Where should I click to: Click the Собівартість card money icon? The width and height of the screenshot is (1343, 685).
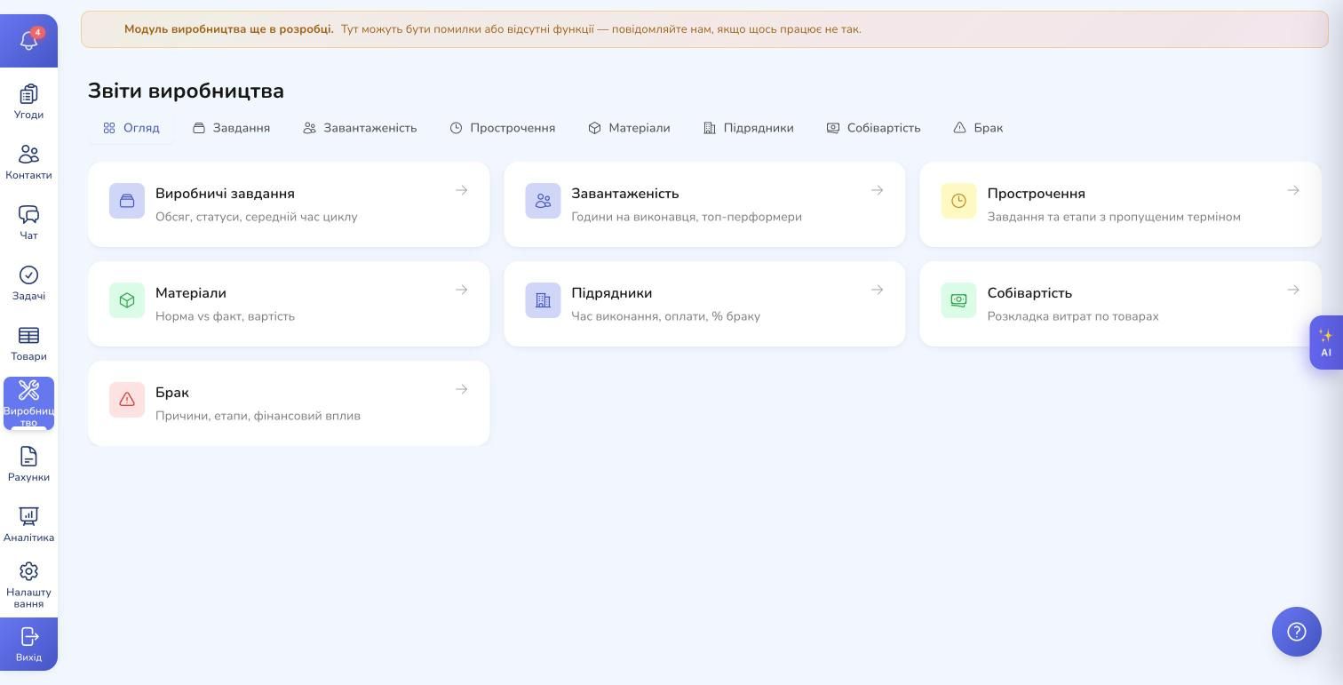(x=958, y=300)
